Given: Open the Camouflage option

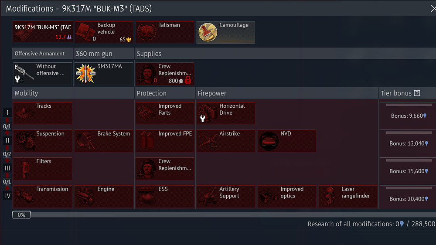Looking at the screenshot, I should click(225, 32).
